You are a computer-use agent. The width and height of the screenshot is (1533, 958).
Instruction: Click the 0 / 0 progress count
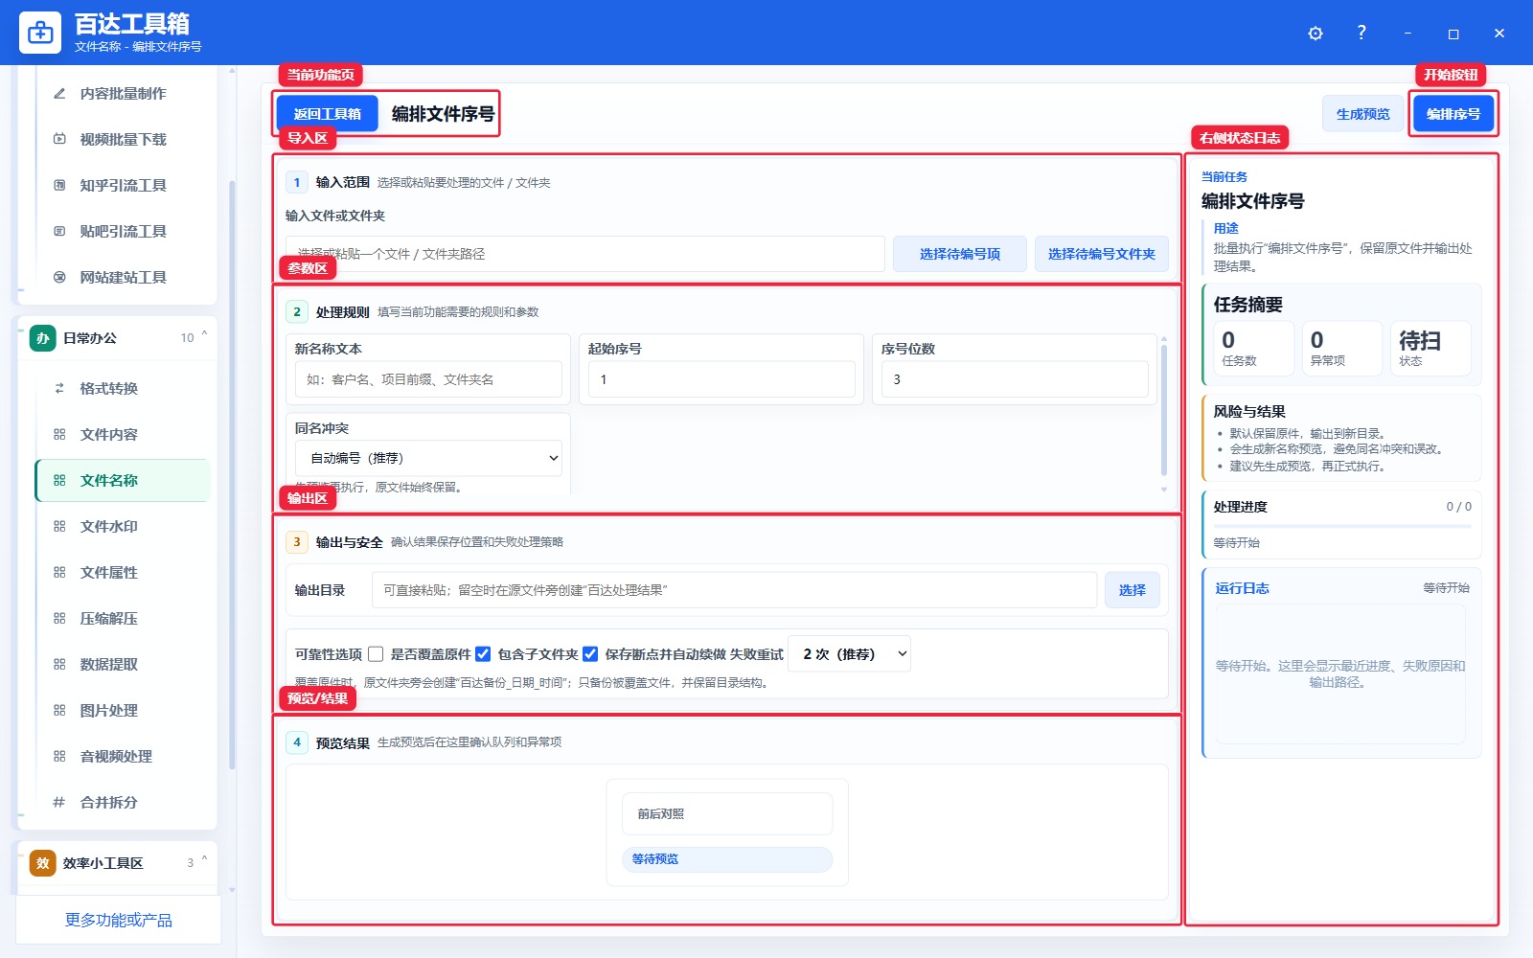click(1458, 507)
